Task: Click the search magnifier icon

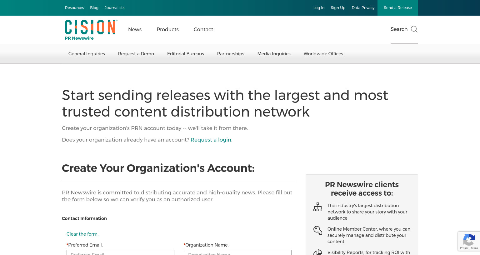Action: 414,29
